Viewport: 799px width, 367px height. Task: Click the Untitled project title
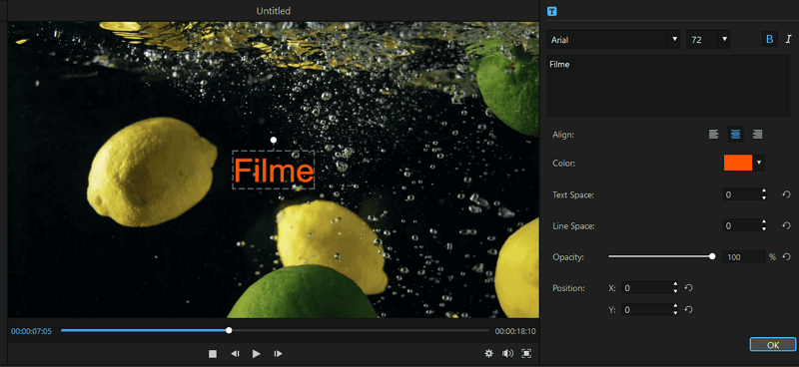[x=274, y=11]
